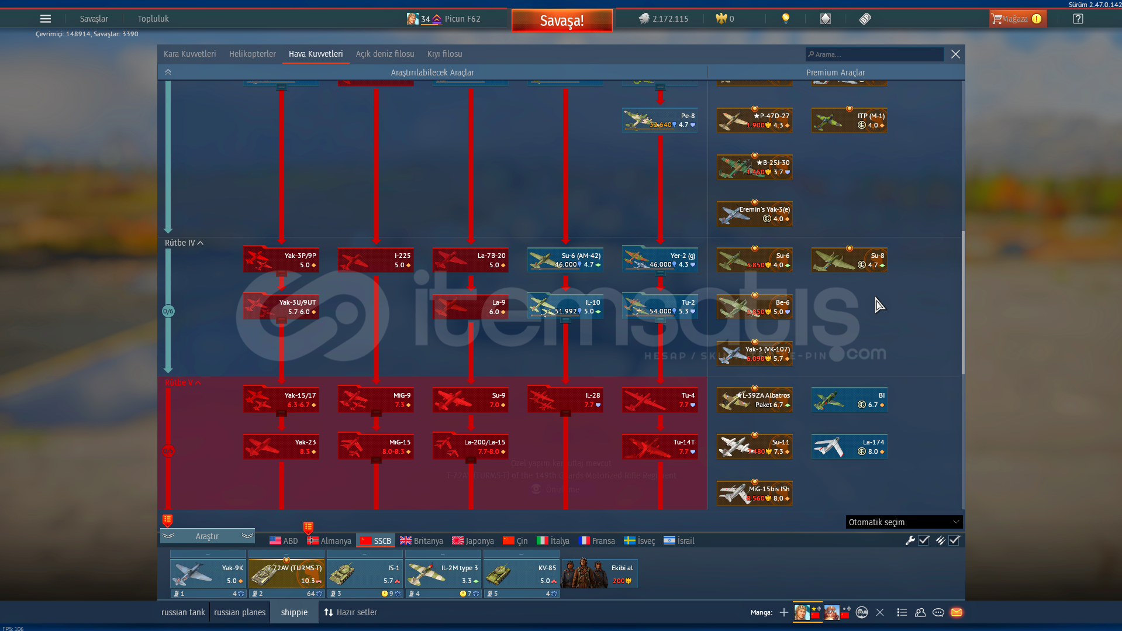Image resolution: width=1122 pixels, height=631 pixels.
Task: Select the Japonya nation
Action: 472,540
